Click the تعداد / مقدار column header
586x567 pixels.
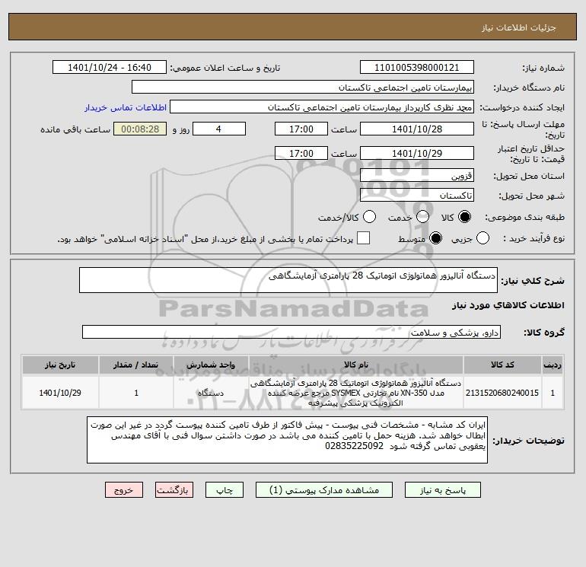136,365
